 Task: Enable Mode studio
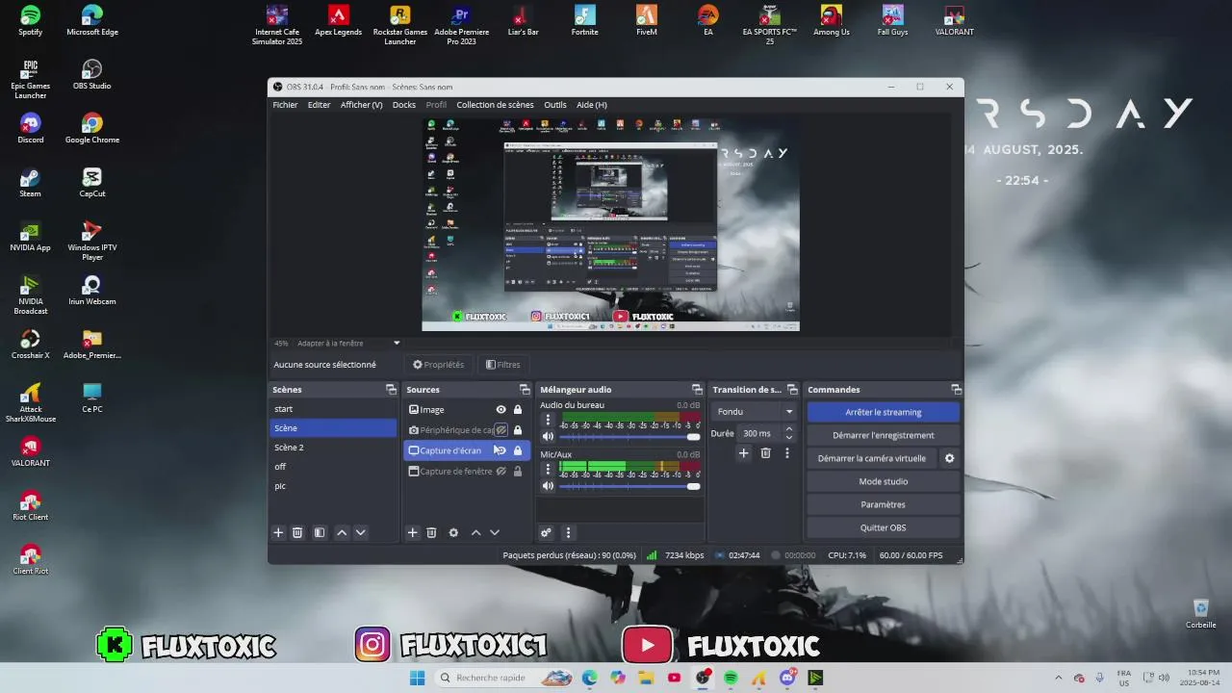(x=884, y=481)
